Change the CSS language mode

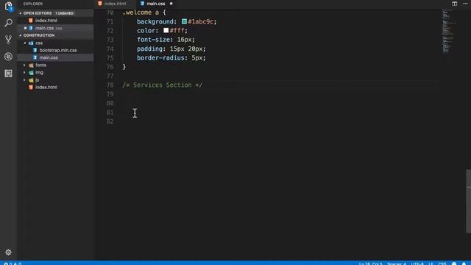[442, 264]
